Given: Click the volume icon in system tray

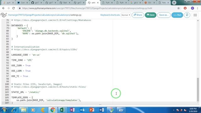Looking at the screenshot, I should [185, 110].
